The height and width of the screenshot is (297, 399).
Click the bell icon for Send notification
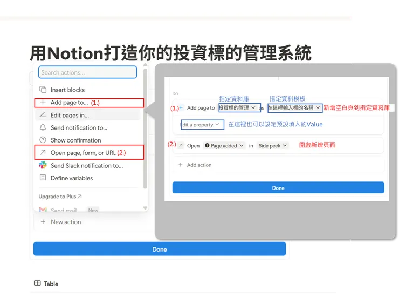coord(43,127)
